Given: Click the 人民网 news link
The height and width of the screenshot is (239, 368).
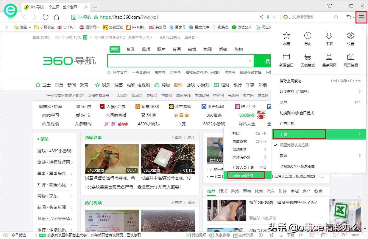Looking at the screenshot, I should click(122, 95).
